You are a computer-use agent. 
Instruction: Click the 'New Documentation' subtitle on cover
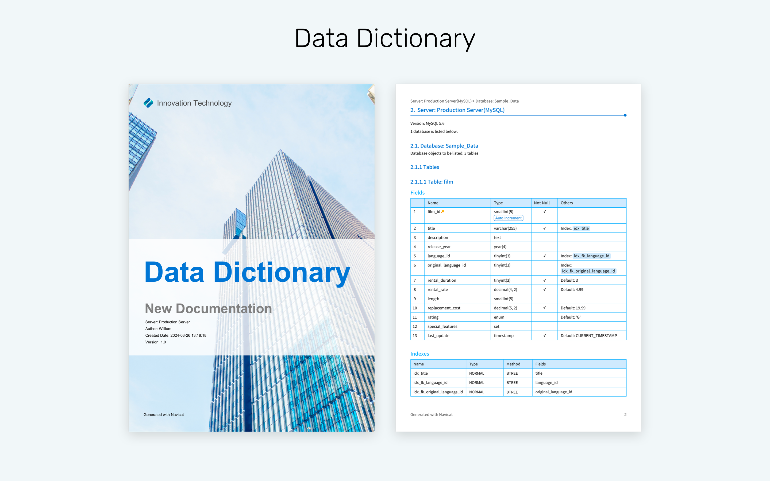click(208, 309)
